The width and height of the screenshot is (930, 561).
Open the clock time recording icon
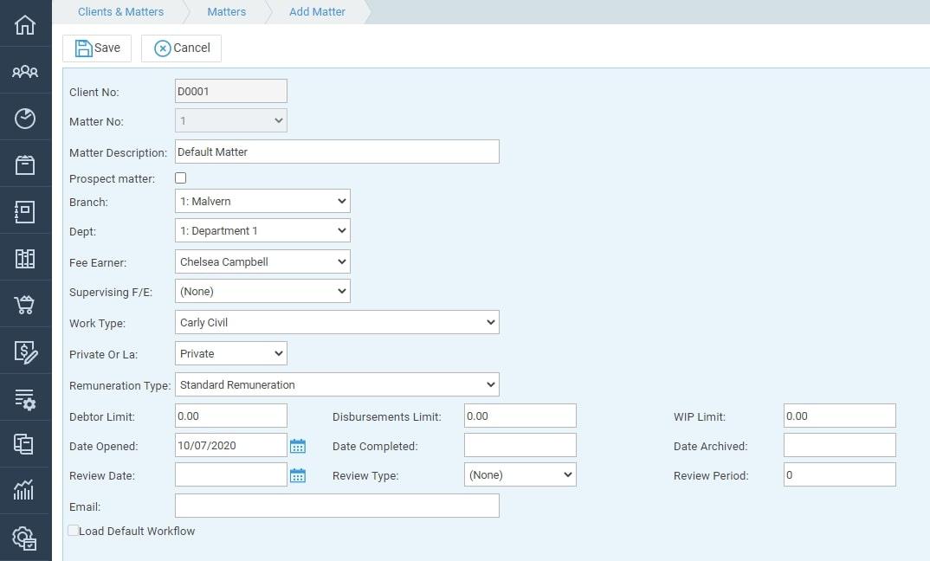click(25, 119)
